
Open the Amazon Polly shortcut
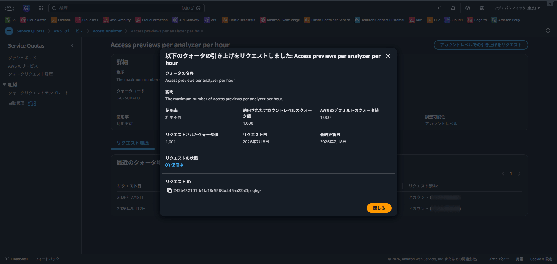(506, 20)
